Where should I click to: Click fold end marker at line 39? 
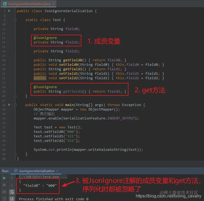click(15, 154)
